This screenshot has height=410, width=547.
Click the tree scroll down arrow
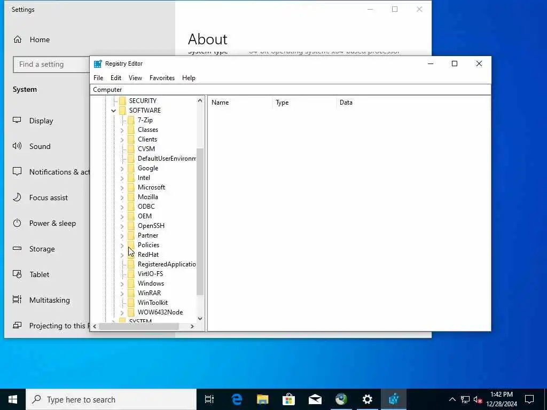[x=200, y=318]
